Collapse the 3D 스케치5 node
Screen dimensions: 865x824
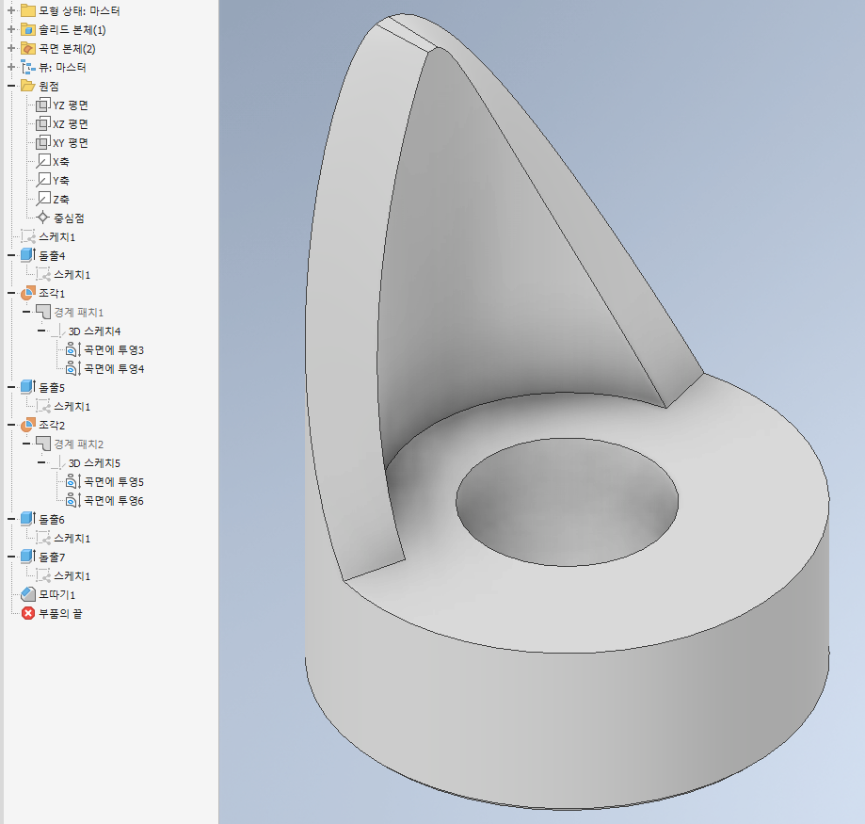point(41,462)
